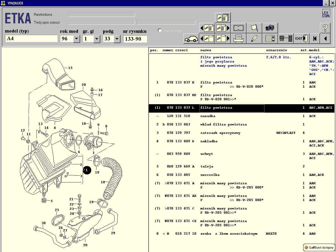This screenshot has width=336, height=252.
Task: Click the LoRi jest dostępny button
Action: (x=319, y=247)
